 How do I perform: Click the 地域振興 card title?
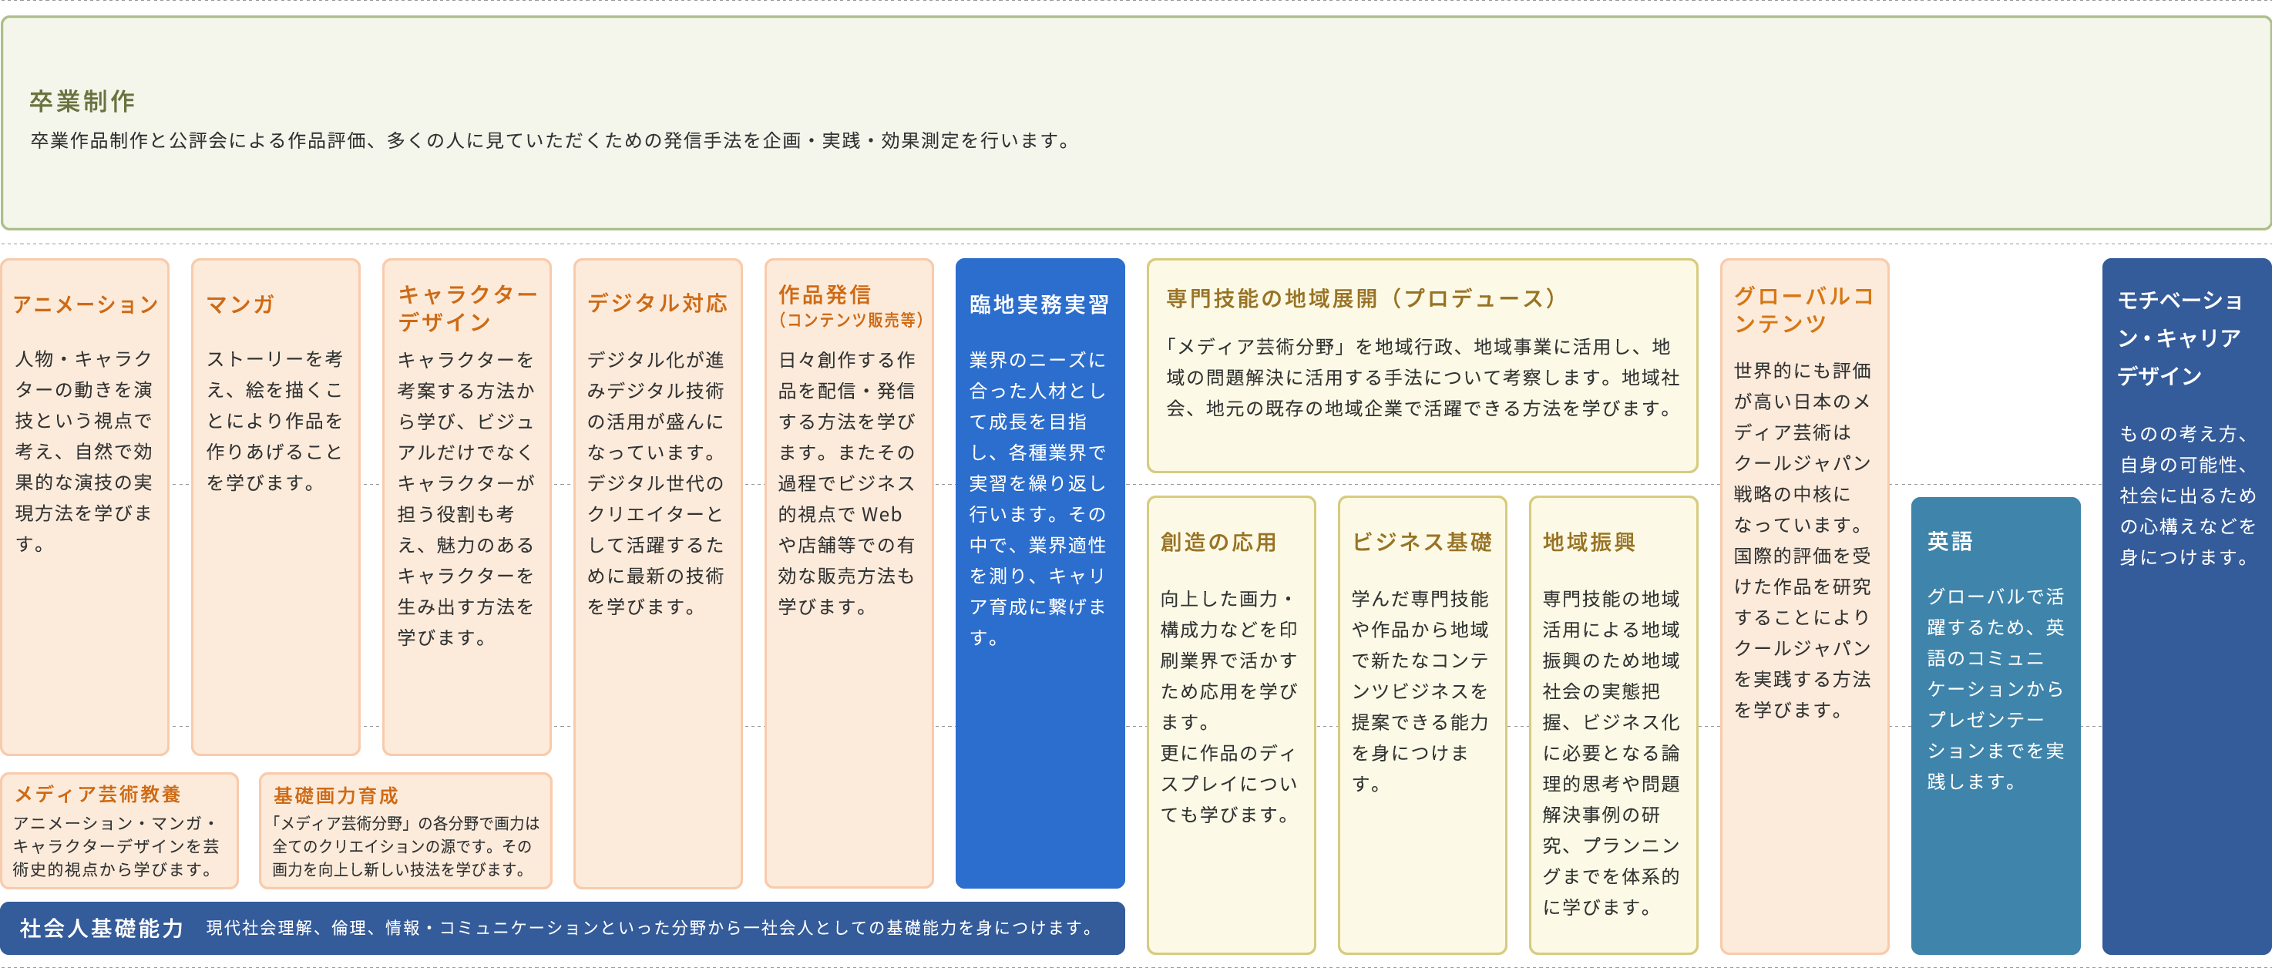click(x=1588, y=542)
